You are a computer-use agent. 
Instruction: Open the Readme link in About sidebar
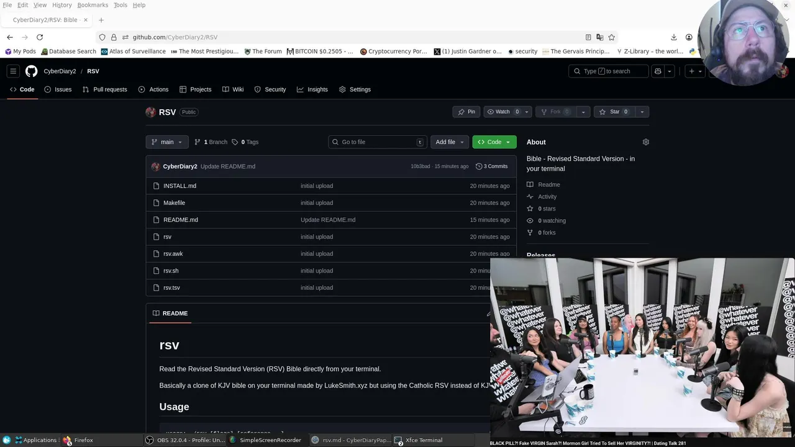(543, 184)
